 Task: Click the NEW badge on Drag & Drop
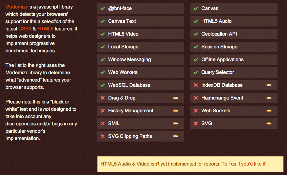tap(176, 98)
